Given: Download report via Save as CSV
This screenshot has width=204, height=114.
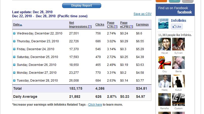Looking at the screenshot, I should [142, 14].
